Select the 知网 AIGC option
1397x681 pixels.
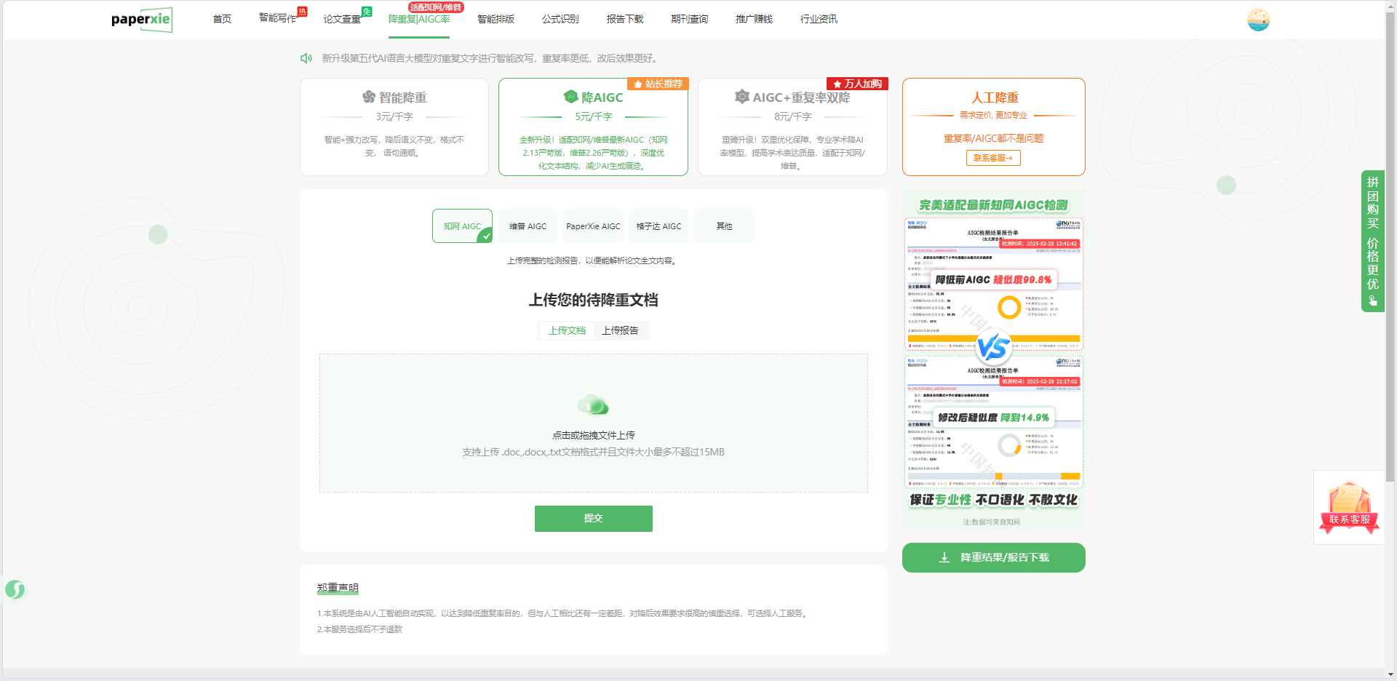[x=462, y=226]
